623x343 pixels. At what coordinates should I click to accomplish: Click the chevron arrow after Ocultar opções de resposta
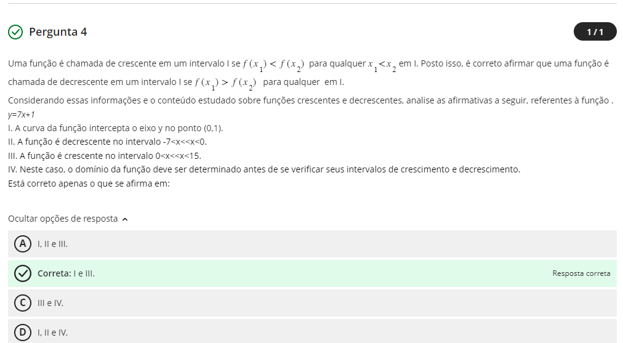click(x=126, y=219)
